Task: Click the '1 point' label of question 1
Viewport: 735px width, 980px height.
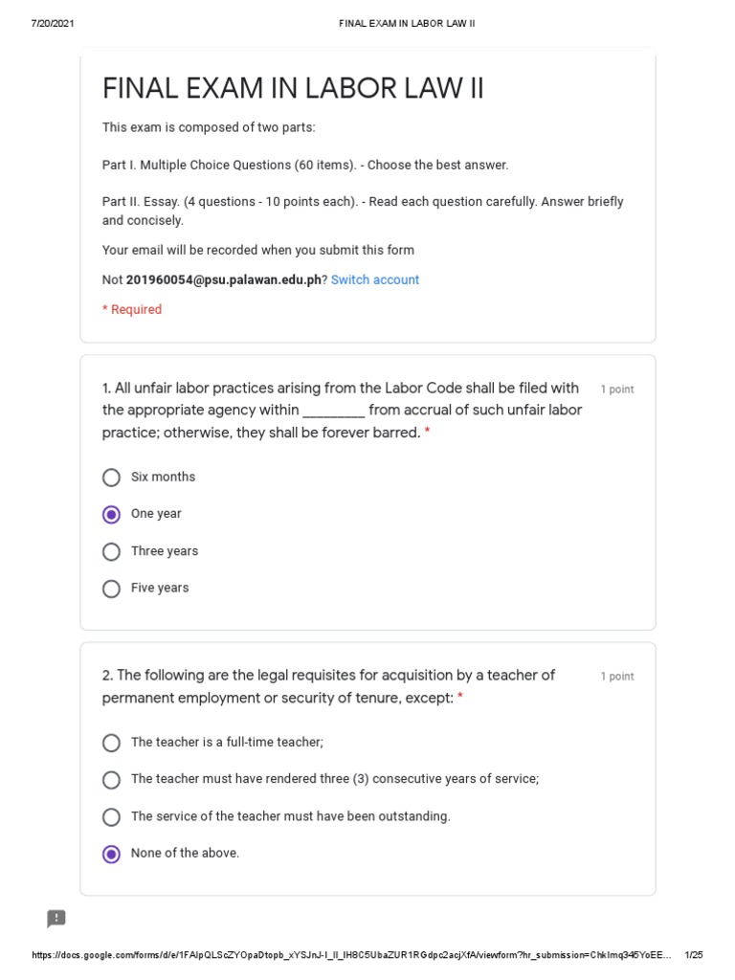Action: (617, 390)
